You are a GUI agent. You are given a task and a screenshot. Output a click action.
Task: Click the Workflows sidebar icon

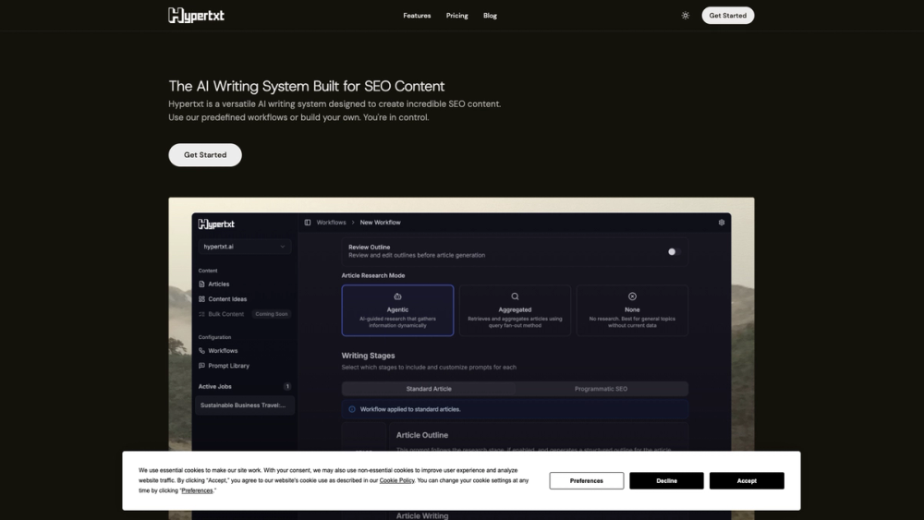tap(201, 350)
